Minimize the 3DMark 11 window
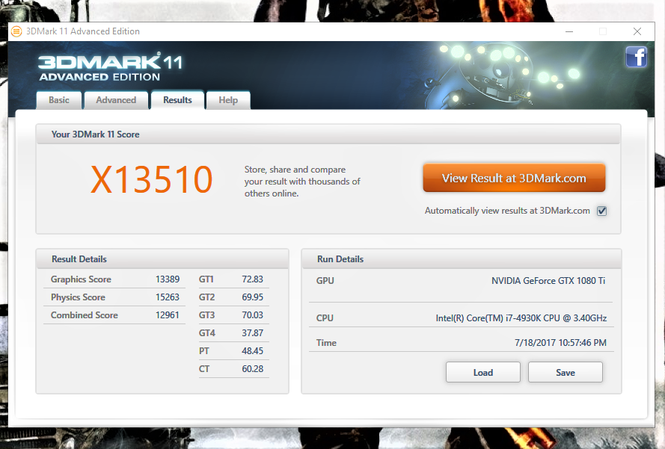665x449 pixels. [x=569, y=31]
